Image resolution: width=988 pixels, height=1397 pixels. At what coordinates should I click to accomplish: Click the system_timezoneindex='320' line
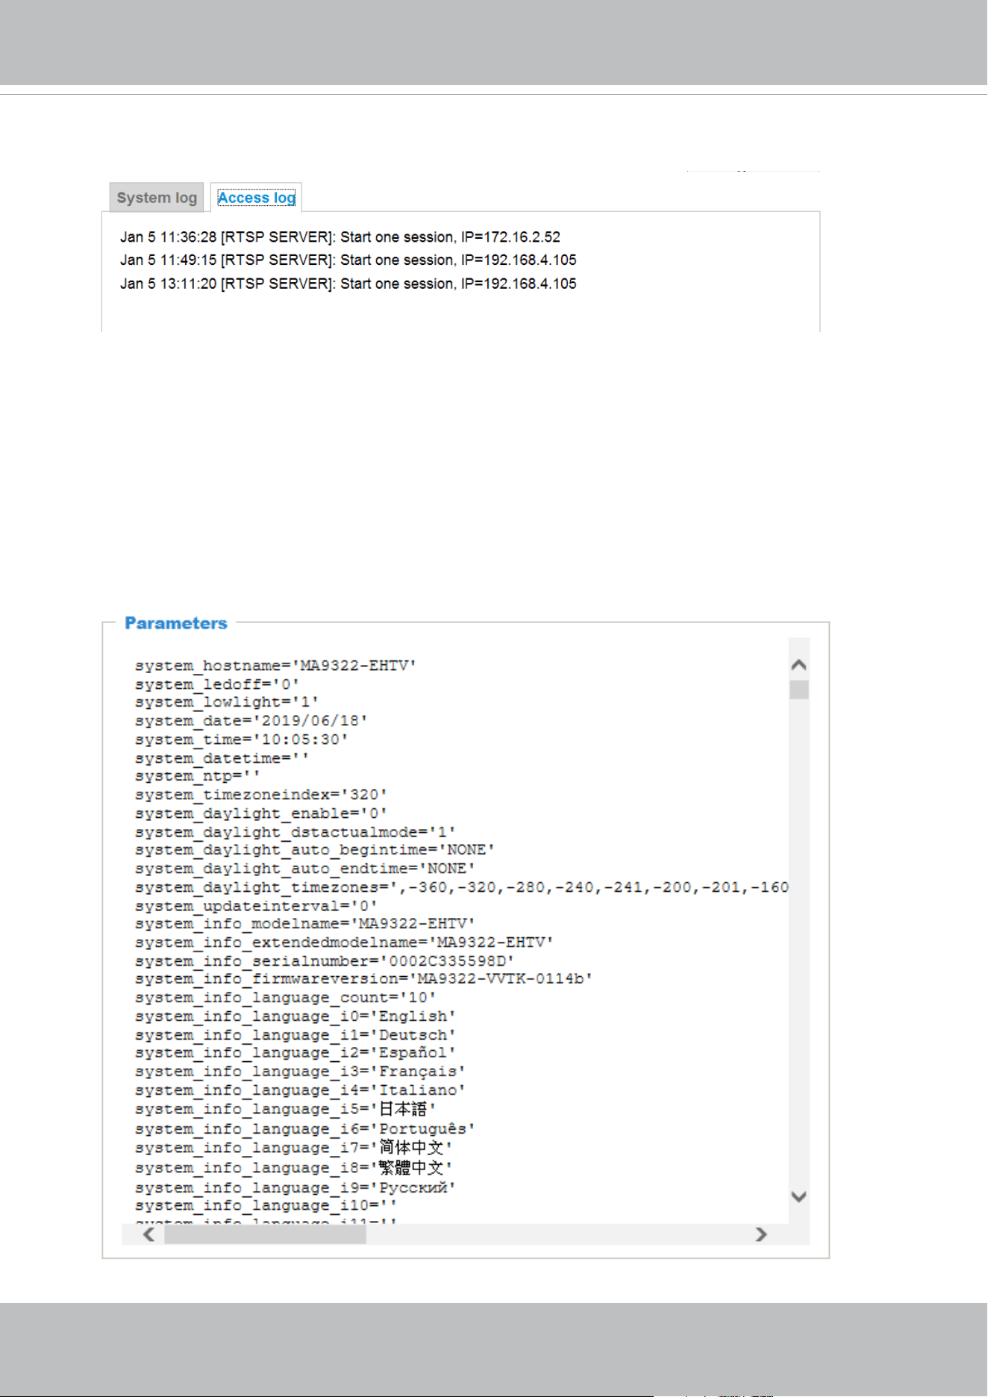pos(261,795)
